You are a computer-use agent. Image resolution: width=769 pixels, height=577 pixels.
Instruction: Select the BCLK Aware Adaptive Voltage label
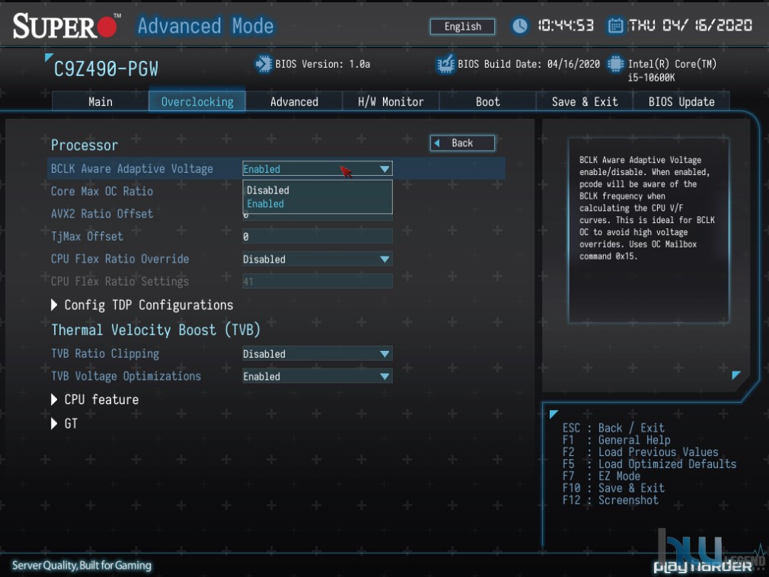tap(132, 169)
